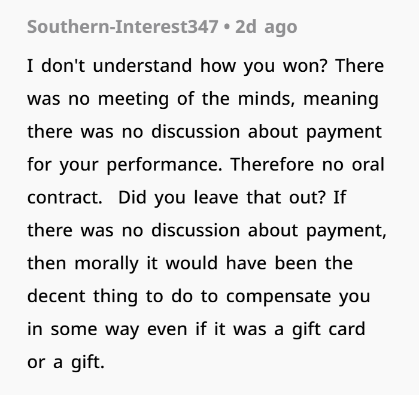Screen dimensions: 419x395
Task: Click the word "meaning" in the second line
Action: point(341,99)
